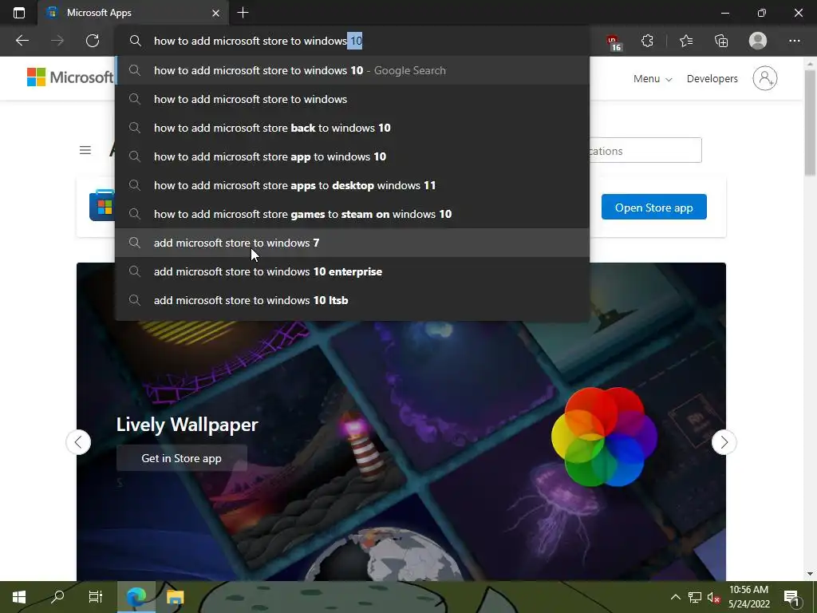Open the taskbar clock and date
817x613 pixels.
coord(748,597)
